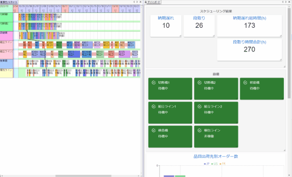Select the N0027 bar on 組立ライン1
The width and height of the screenshot is (292, 177).
pos(131,45)
